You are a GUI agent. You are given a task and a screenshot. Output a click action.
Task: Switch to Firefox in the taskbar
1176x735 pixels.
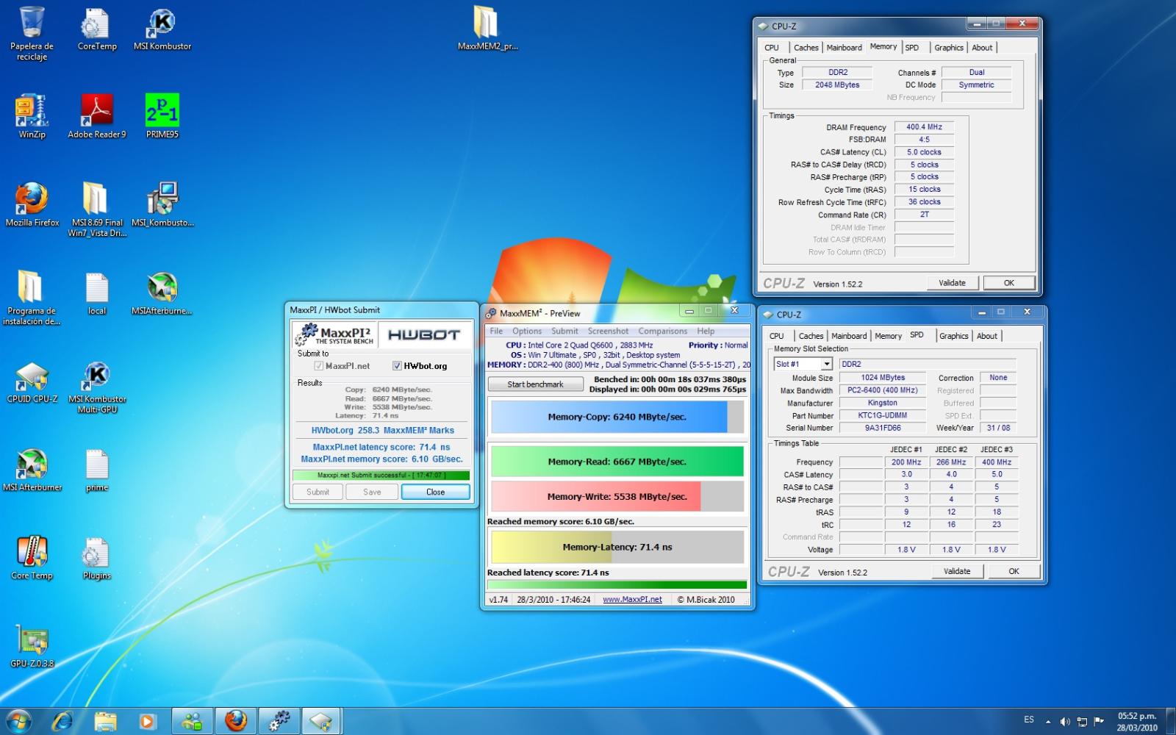tap(235, 721)
